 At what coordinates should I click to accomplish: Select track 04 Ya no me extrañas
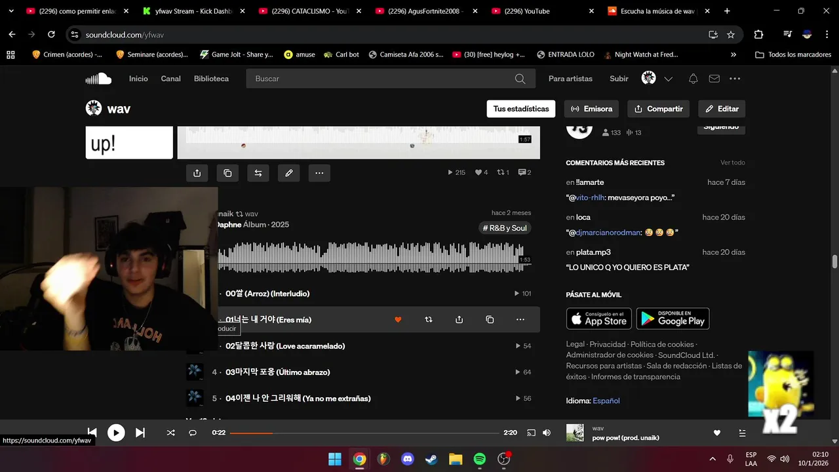click(x=298, y=399)
